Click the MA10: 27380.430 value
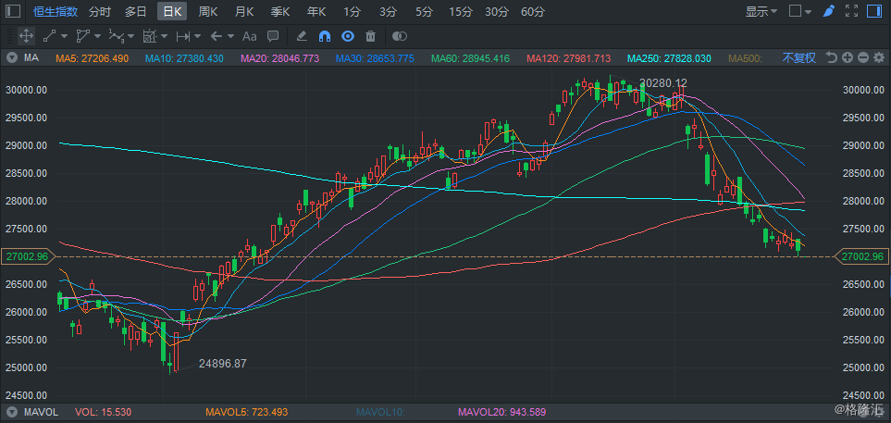The height and width of the screenshot is (423, 891). [x=185, y=58]
